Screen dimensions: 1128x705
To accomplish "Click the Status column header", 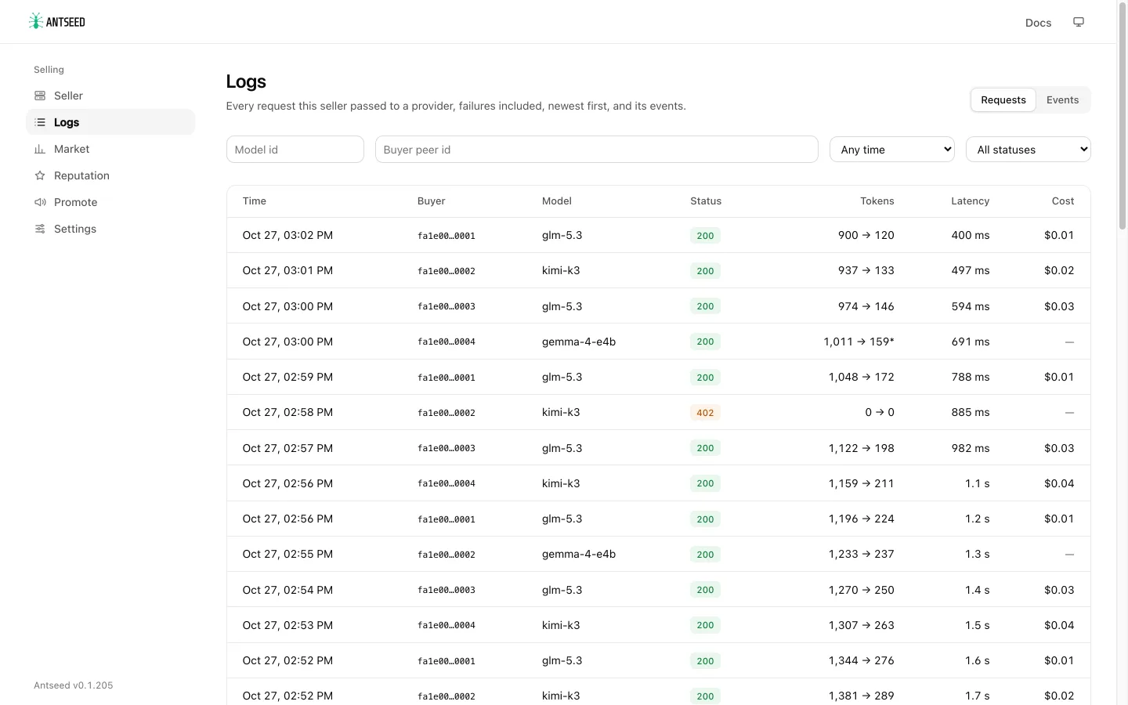I will click(706, 201).
